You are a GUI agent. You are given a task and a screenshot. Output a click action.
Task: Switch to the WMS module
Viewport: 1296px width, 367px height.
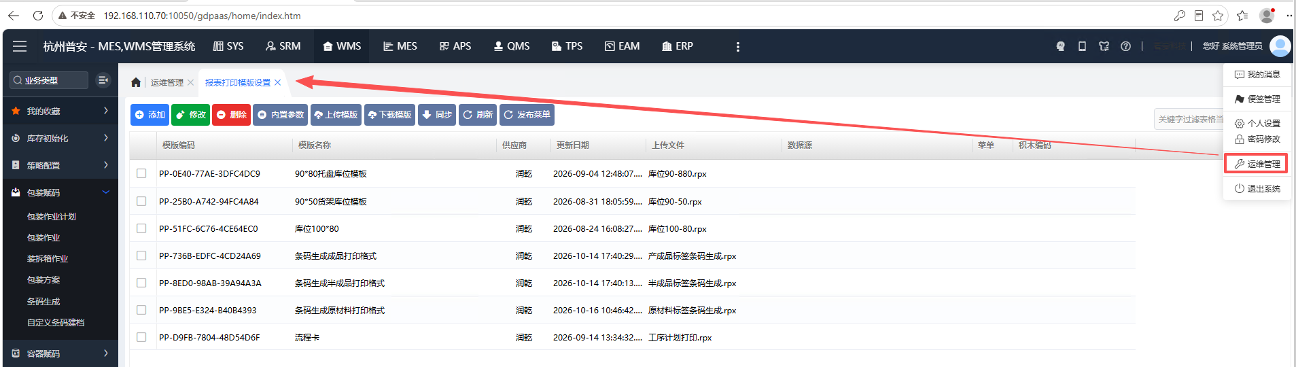coord(342,46)
